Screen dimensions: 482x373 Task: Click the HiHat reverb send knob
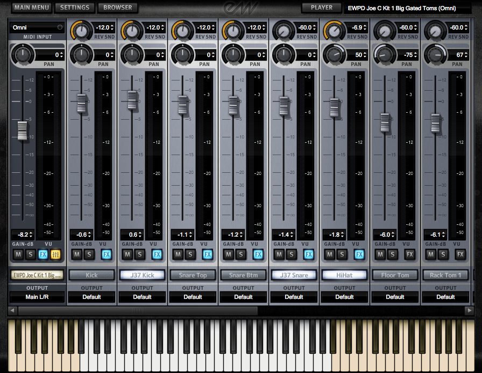(x=332, y=31)
